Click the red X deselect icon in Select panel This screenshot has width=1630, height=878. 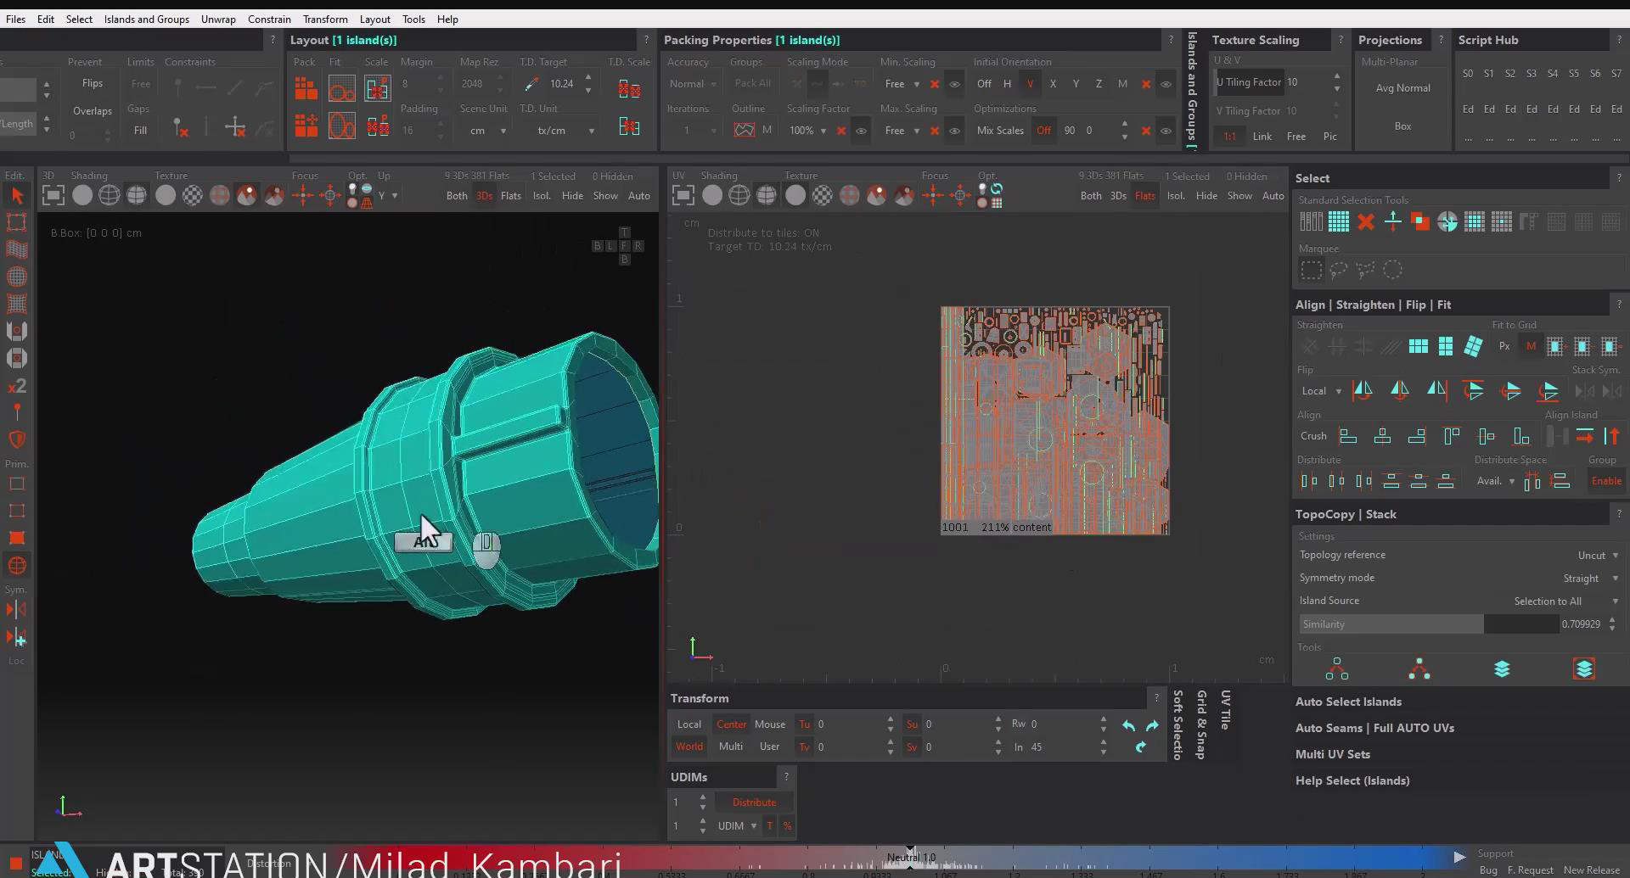pyautogui.click(x=1365, y=222)
